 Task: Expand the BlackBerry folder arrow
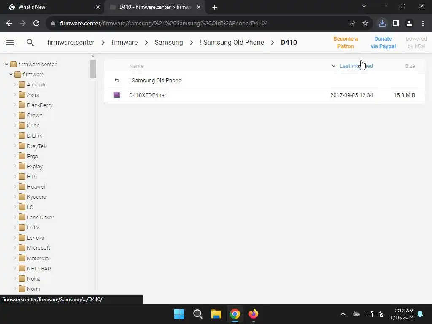pos(15,105)
